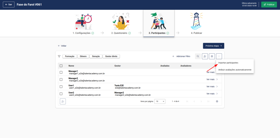This screenshot has height=138, width=280.
Task: Click the add participant icon in toolbar
Action: pyautogui.click(x=205, y=56)
